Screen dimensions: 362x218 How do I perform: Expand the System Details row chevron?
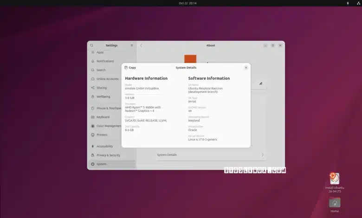pyautogui.click(x=263, y=155)
